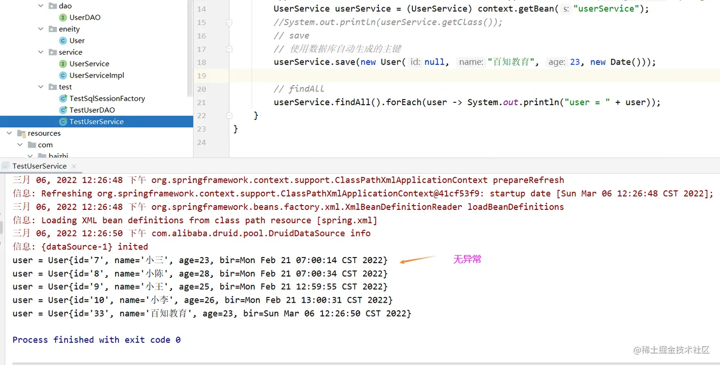
Task: Click console line "{dataSource-1} inited"
Action: pos(80,247)
